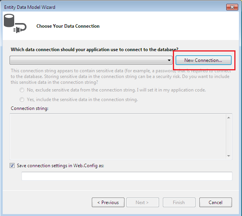Click the connection string scroll down arrow
242x216 pixels.
[229, 156]
